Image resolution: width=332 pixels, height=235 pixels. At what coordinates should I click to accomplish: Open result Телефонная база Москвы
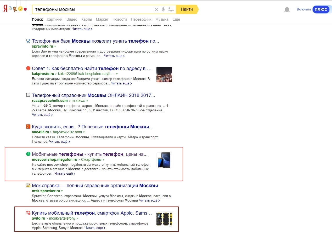(x=95, y=41)
